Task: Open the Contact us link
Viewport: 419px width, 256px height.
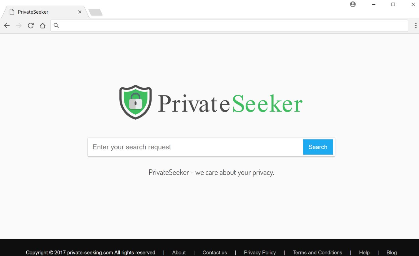Action: (x=214, y=253)
